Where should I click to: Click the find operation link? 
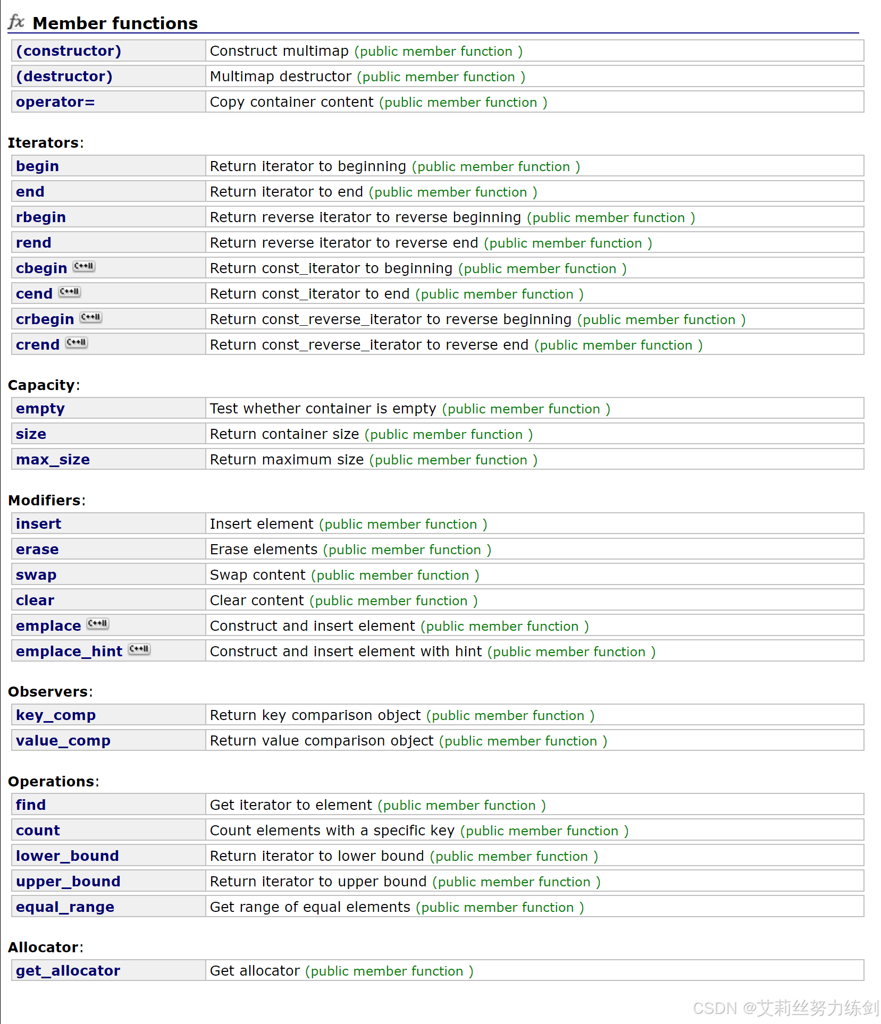click(x=31, y=805)
